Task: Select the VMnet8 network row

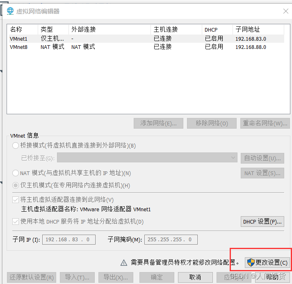Action: pos(146,47)
